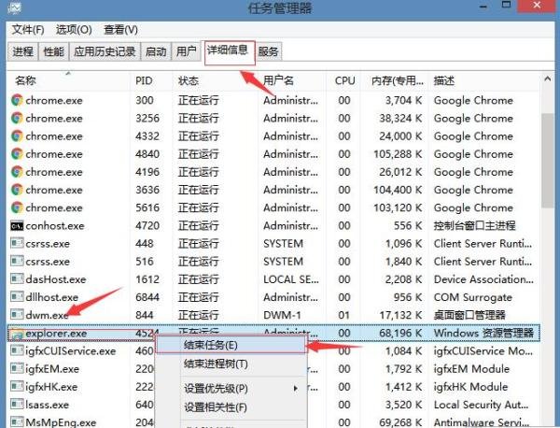The image size is (560, 428).
Task: Click chrome.exe icon with PID 300
Action: pos(17,100)
